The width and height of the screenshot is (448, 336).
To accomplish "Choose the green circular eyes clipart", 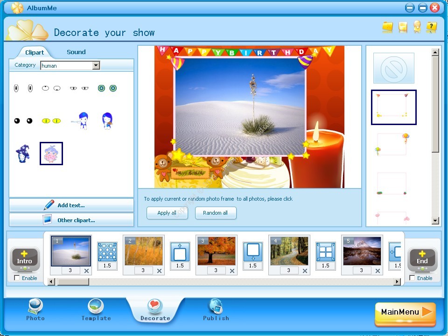I will tap(107, 88).
